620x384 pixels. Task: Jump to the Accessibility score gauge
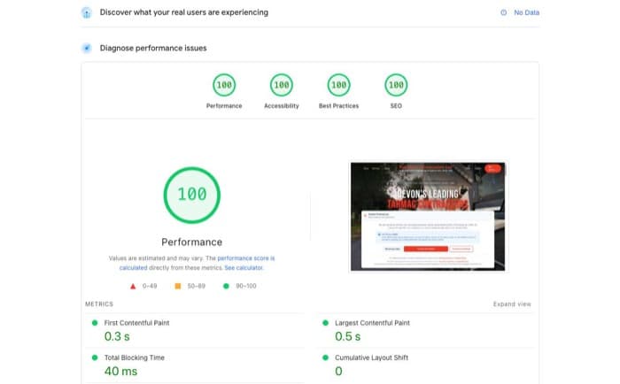pyautogui.click(x=282, y=85)
